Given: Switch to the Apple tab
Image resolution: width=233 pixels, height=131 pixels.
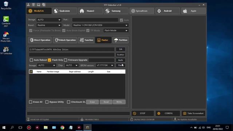Looking at the screenshot, I should click(x=193, y=11).
